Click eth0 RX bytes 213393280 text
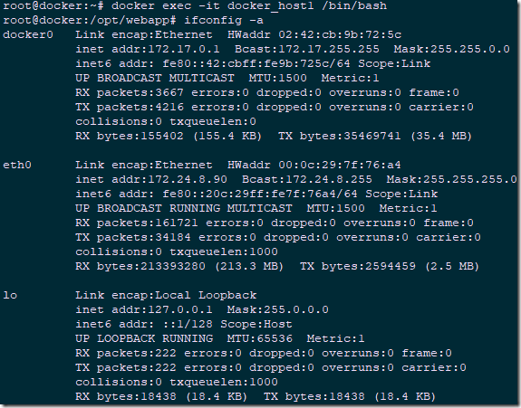The image size is (521, 408). point(140,266)
